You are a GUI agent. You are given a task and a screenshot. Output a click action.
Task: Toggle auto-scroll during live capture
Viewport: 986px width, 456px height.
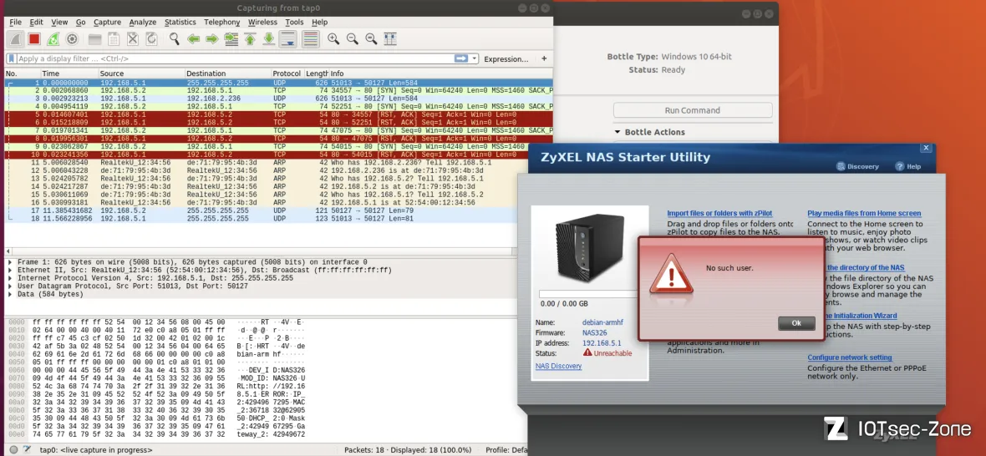[288, 39]
